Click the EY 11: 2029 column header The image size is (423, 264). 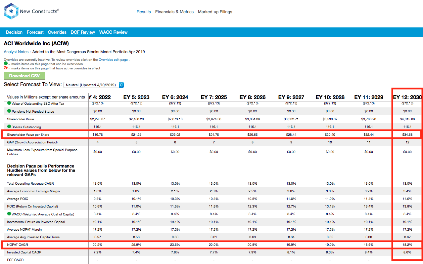coord(369,97)
